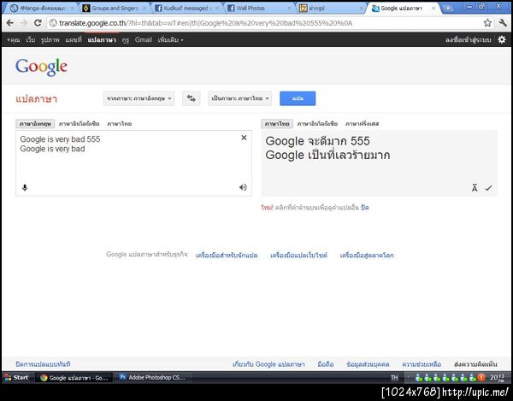513x401 pixels.
Task: Click red alert tray icon
Action: [x=481, y=378]
